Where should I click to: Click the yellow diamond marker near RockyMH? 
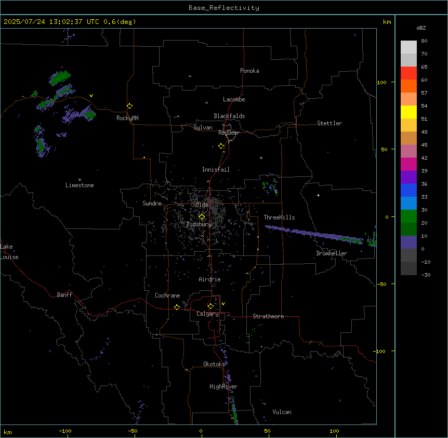[129, 106]
